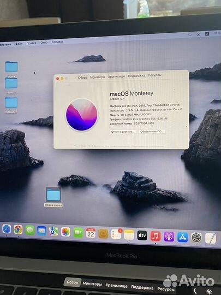Click the MacBook Pro (13-inch, 2018) model line
Screen dimensions: 221x295
click(x=145, y=105)
